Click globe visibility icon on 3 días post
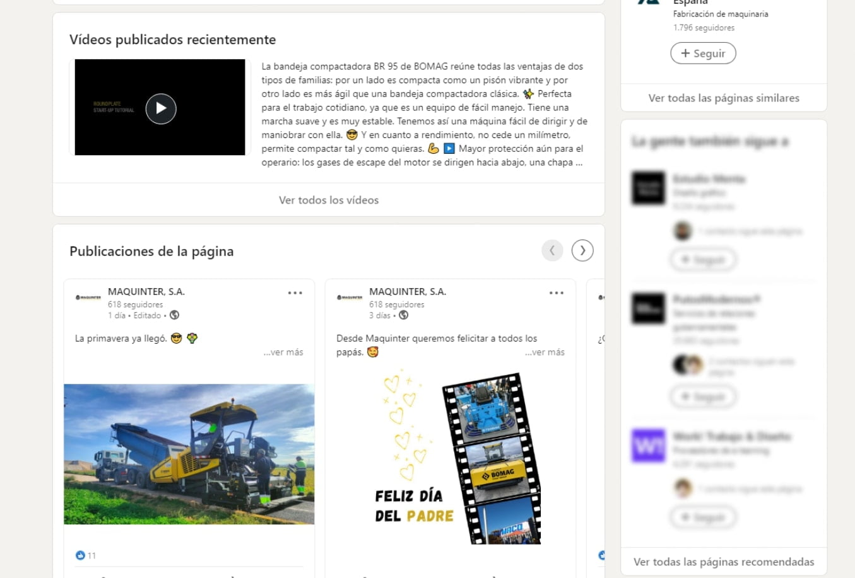Viewport: 855px width, 578px height. 404,315
